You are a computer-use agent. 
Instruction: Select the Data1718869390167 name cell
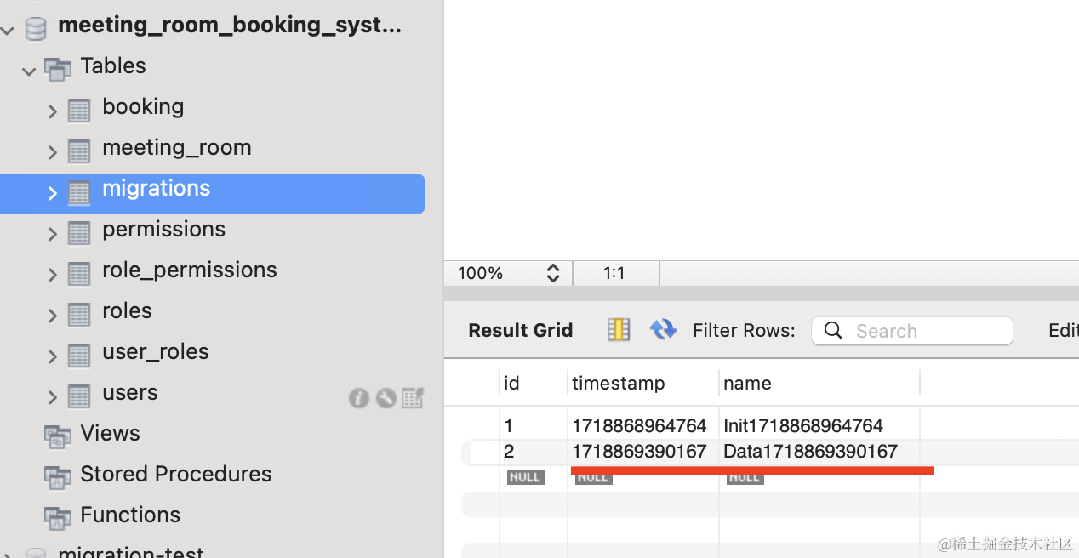tap(809, 452)
